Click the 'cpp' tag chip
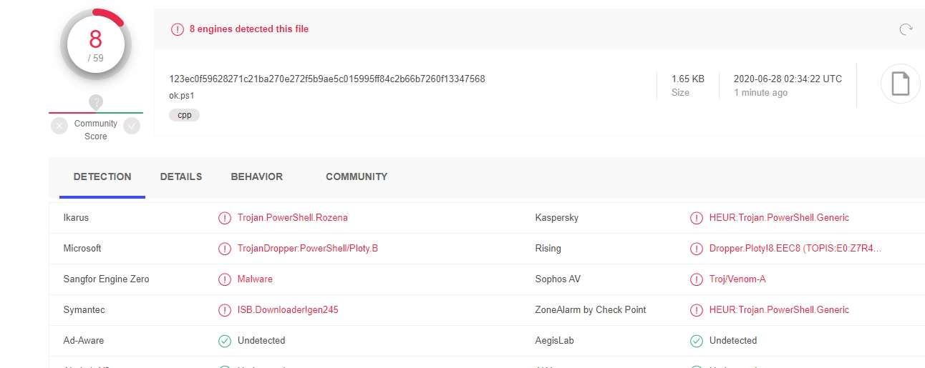The image size is (925, 368). pyautogui.click(x=184, y=114)
